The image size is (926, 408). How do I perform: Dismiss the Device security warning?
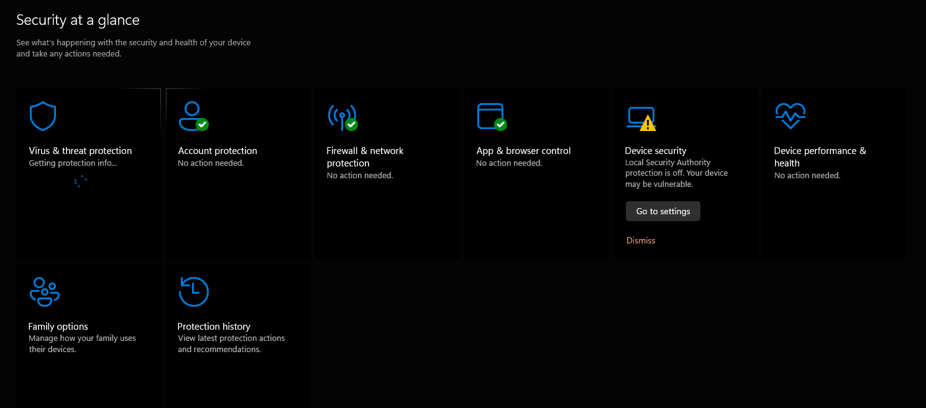[x=641, y=240]
